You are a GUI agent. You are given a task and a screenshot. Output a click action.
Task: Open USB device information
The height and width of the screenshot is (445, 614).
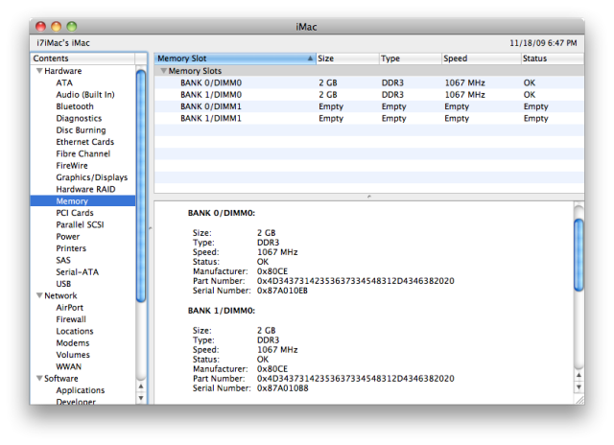coord(63,284)
